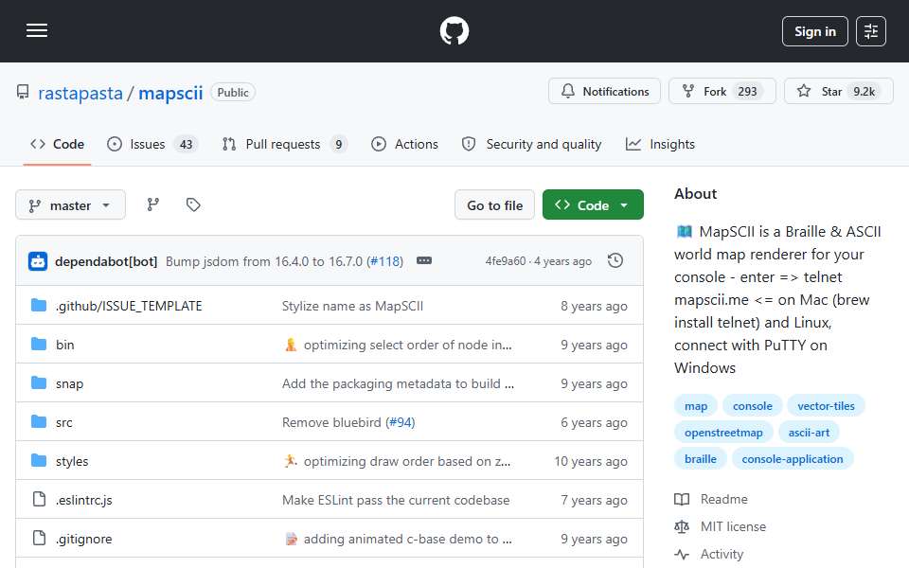Click the 8 years ago timestamp
Image resolution: width=909 pixels, height=568 pixels.
(594, 306)
